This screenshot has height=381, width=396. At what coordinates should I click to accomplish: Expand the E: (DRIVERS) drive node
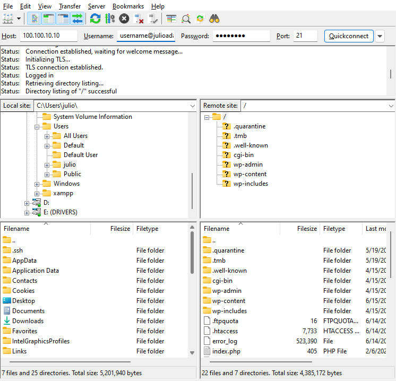click(27, 213)
